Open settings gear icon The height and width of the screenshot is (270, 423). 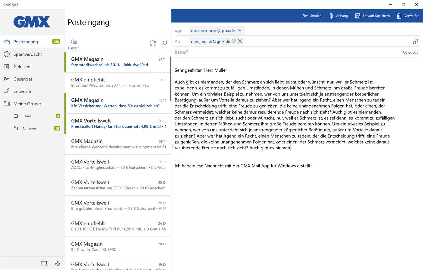[x=57, y=263]
